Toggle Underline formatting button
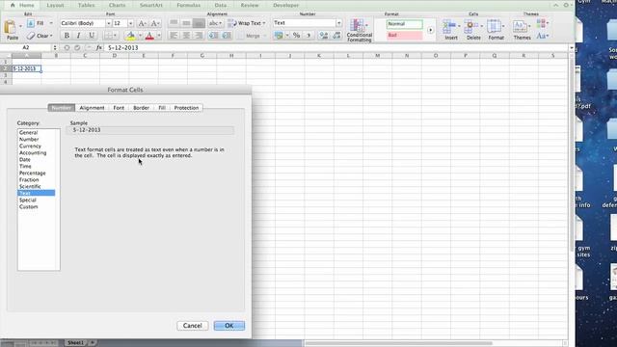The height and width of the screenshot is (347, 617). 92,36
